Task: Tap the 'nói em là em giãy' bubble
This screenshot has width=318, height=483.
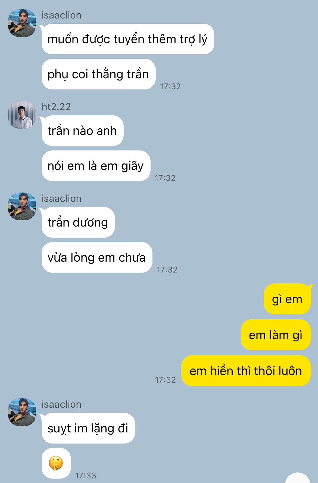Action: click(x=96, y=166)
